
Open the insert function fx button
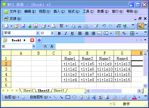click(x=52, y=46)
